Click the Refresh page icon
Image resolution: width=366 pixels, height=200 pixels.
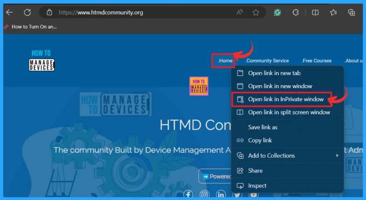(x=27, y=12)
